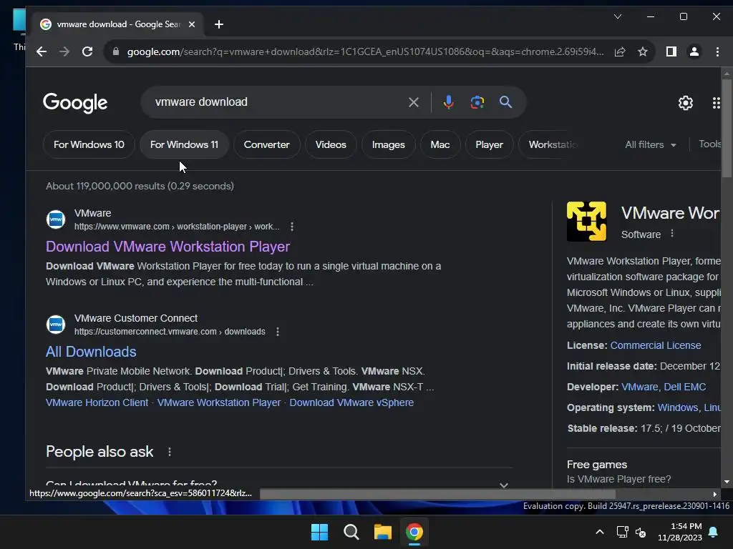Click in the Google search field
733x549 pixels.
click(x=276, y=102)
